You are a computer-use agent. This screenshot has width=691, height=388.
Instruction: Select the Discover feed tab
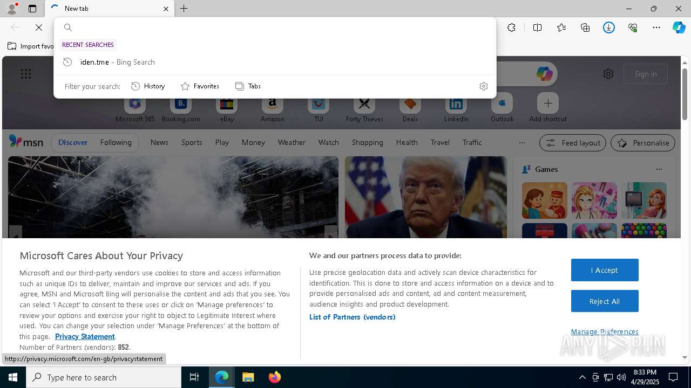73,143
